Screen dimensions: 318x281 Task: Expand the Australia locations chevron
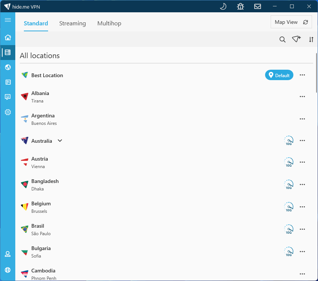pos(60,140)
